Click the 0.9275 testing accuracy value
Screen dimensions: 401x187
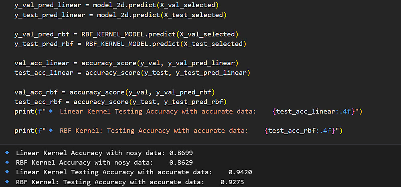tap(232, 182)
